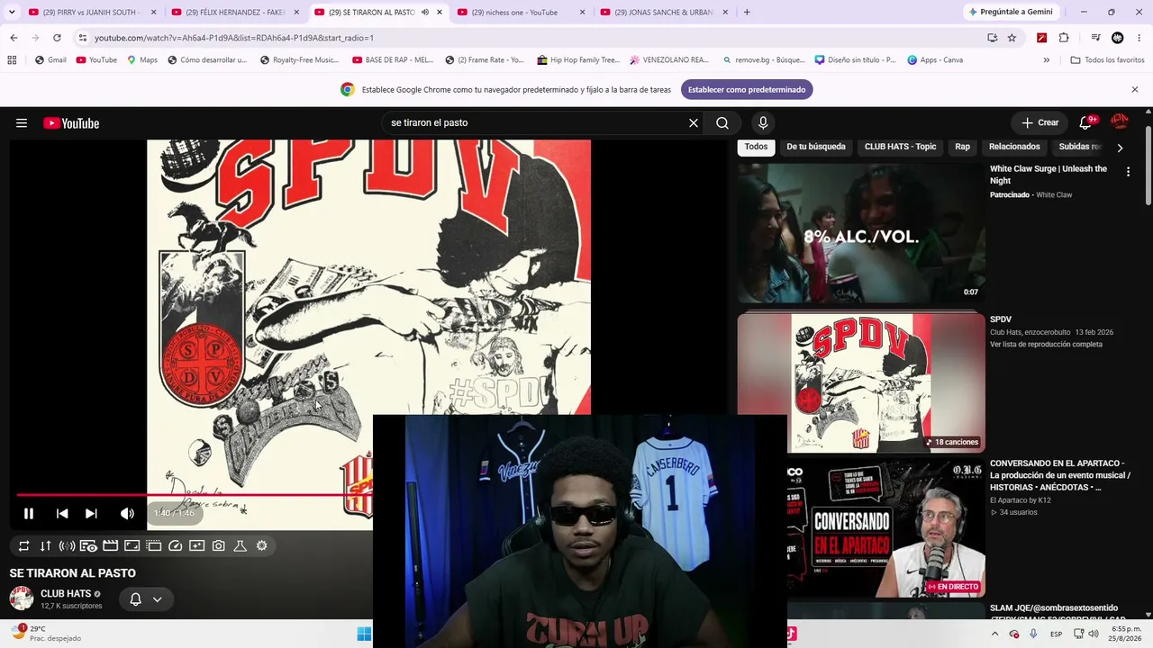Click the CLUB HATS channel avatar
The image size is (1153, 648).
(22, 598)
